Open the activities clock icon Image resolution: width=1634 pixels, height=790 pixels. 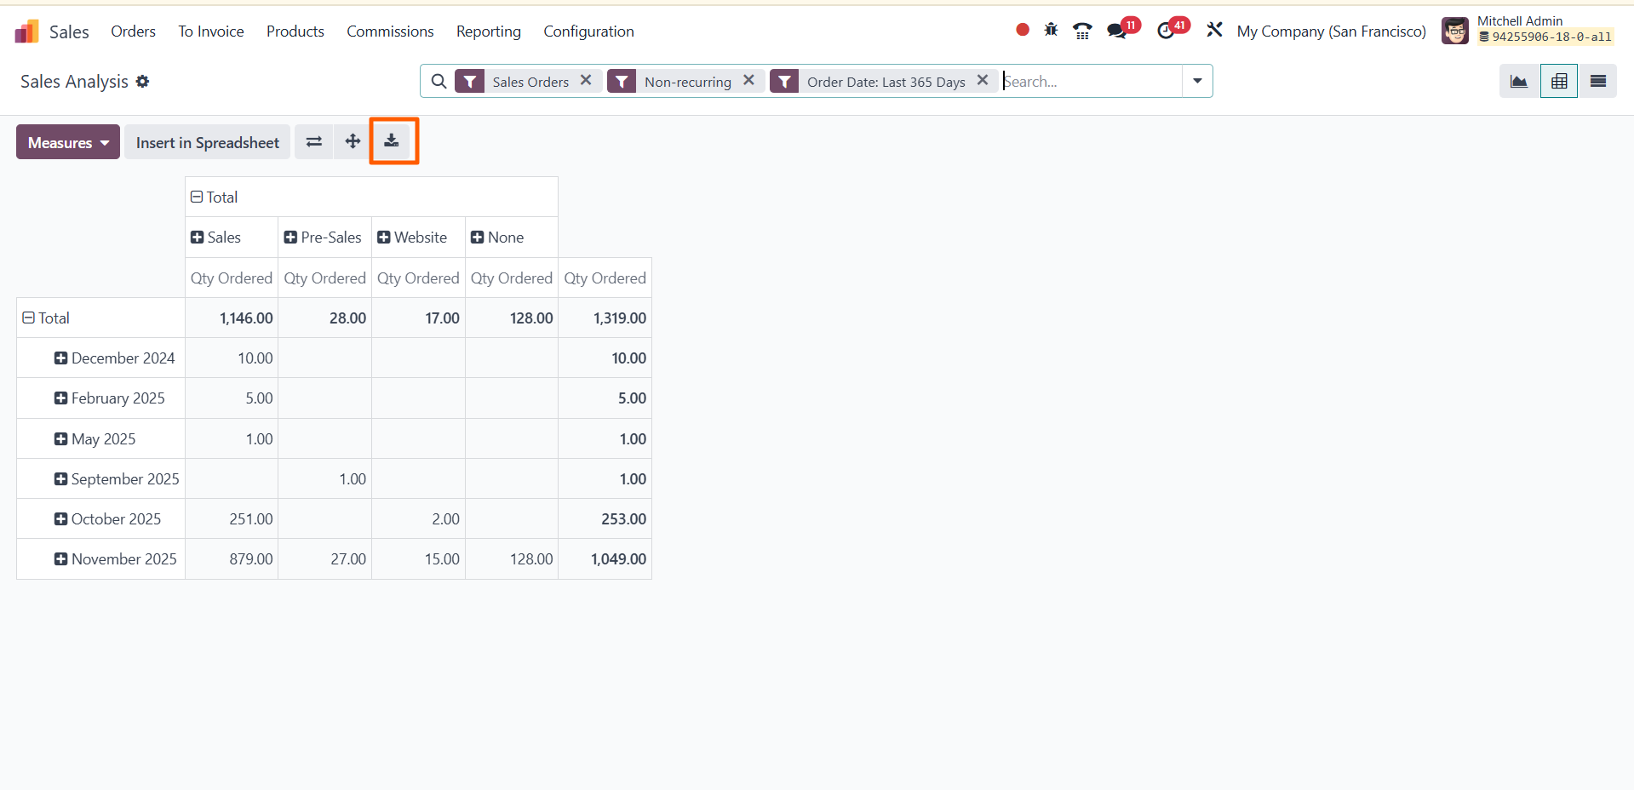pos(1166,31)
